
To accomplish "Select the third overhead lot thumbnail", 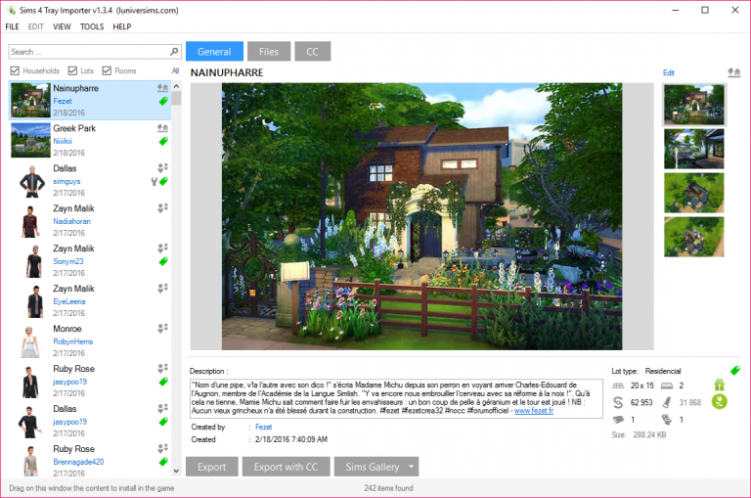I will pos(693,193).
